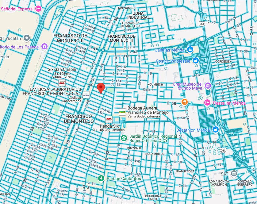Click the gray RIT Yucatán location marker

[27, 38]
